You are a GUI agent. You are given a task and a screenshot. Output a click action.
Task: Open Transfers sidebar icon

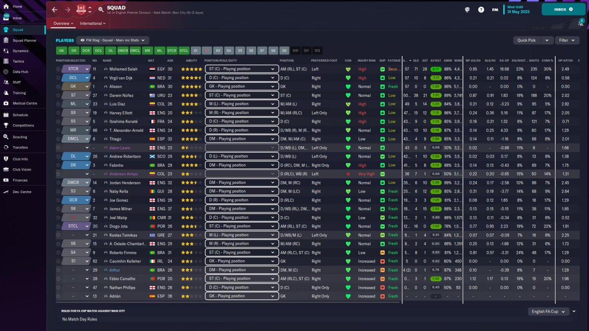6,147
